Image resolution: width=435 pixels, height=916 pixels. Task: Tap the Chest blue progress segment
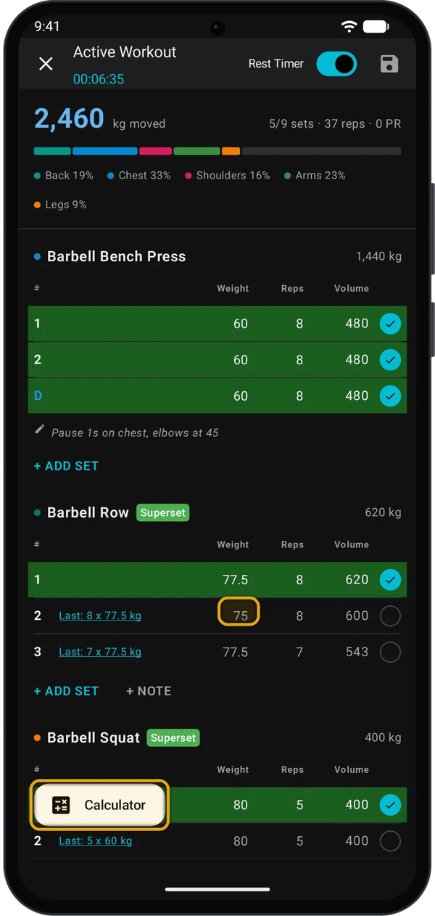[105, 152]
